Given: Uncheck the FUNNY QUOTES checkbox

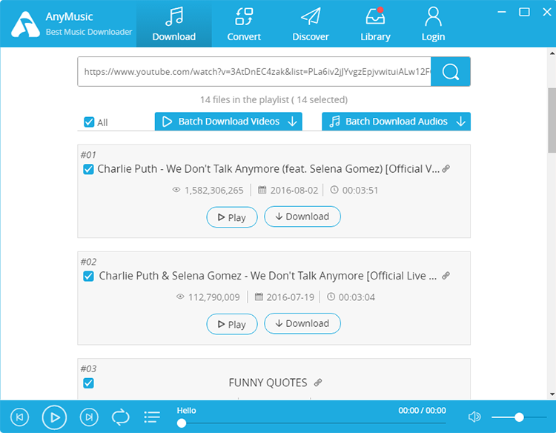Looking at the screenshot, I should (89, 383).
